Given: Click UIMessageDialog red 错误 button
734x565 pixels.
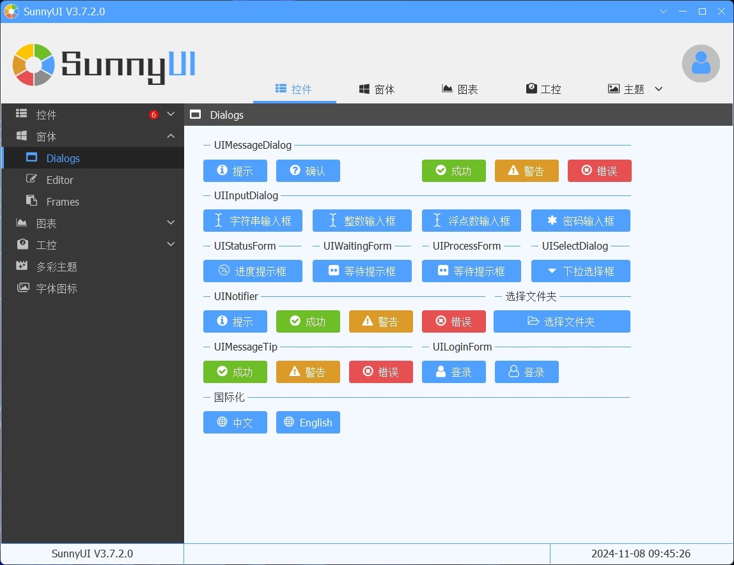Looking at the screenshot, I should point(600,170).
